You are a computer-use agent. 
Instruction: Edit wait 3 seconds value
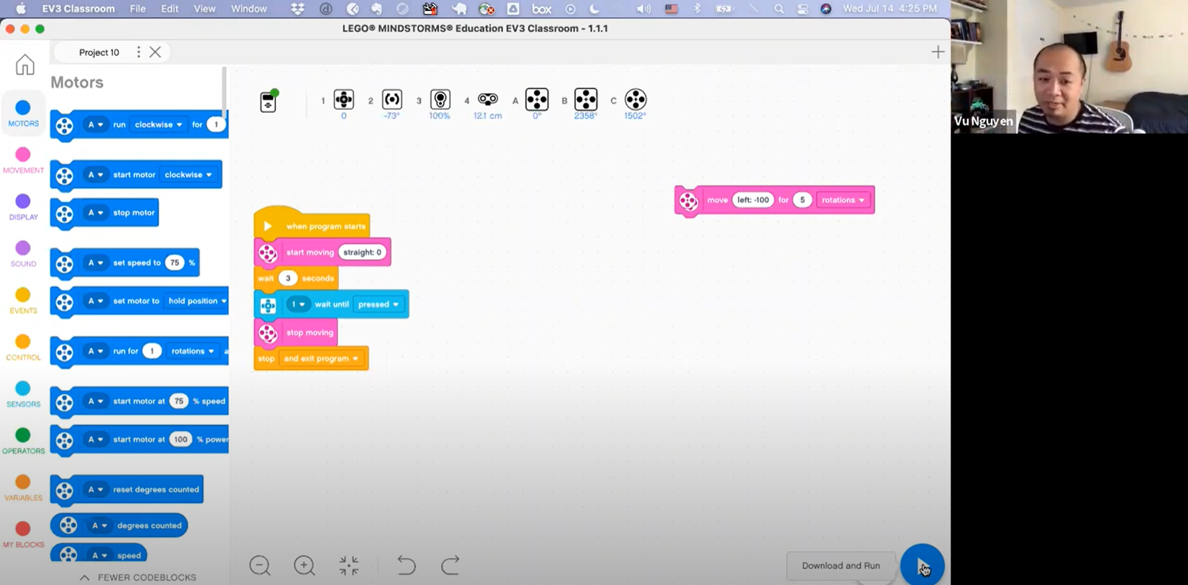288,278
